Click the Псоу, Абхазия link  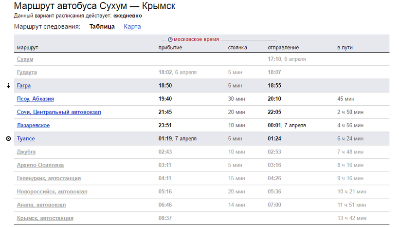click(35, 99)
